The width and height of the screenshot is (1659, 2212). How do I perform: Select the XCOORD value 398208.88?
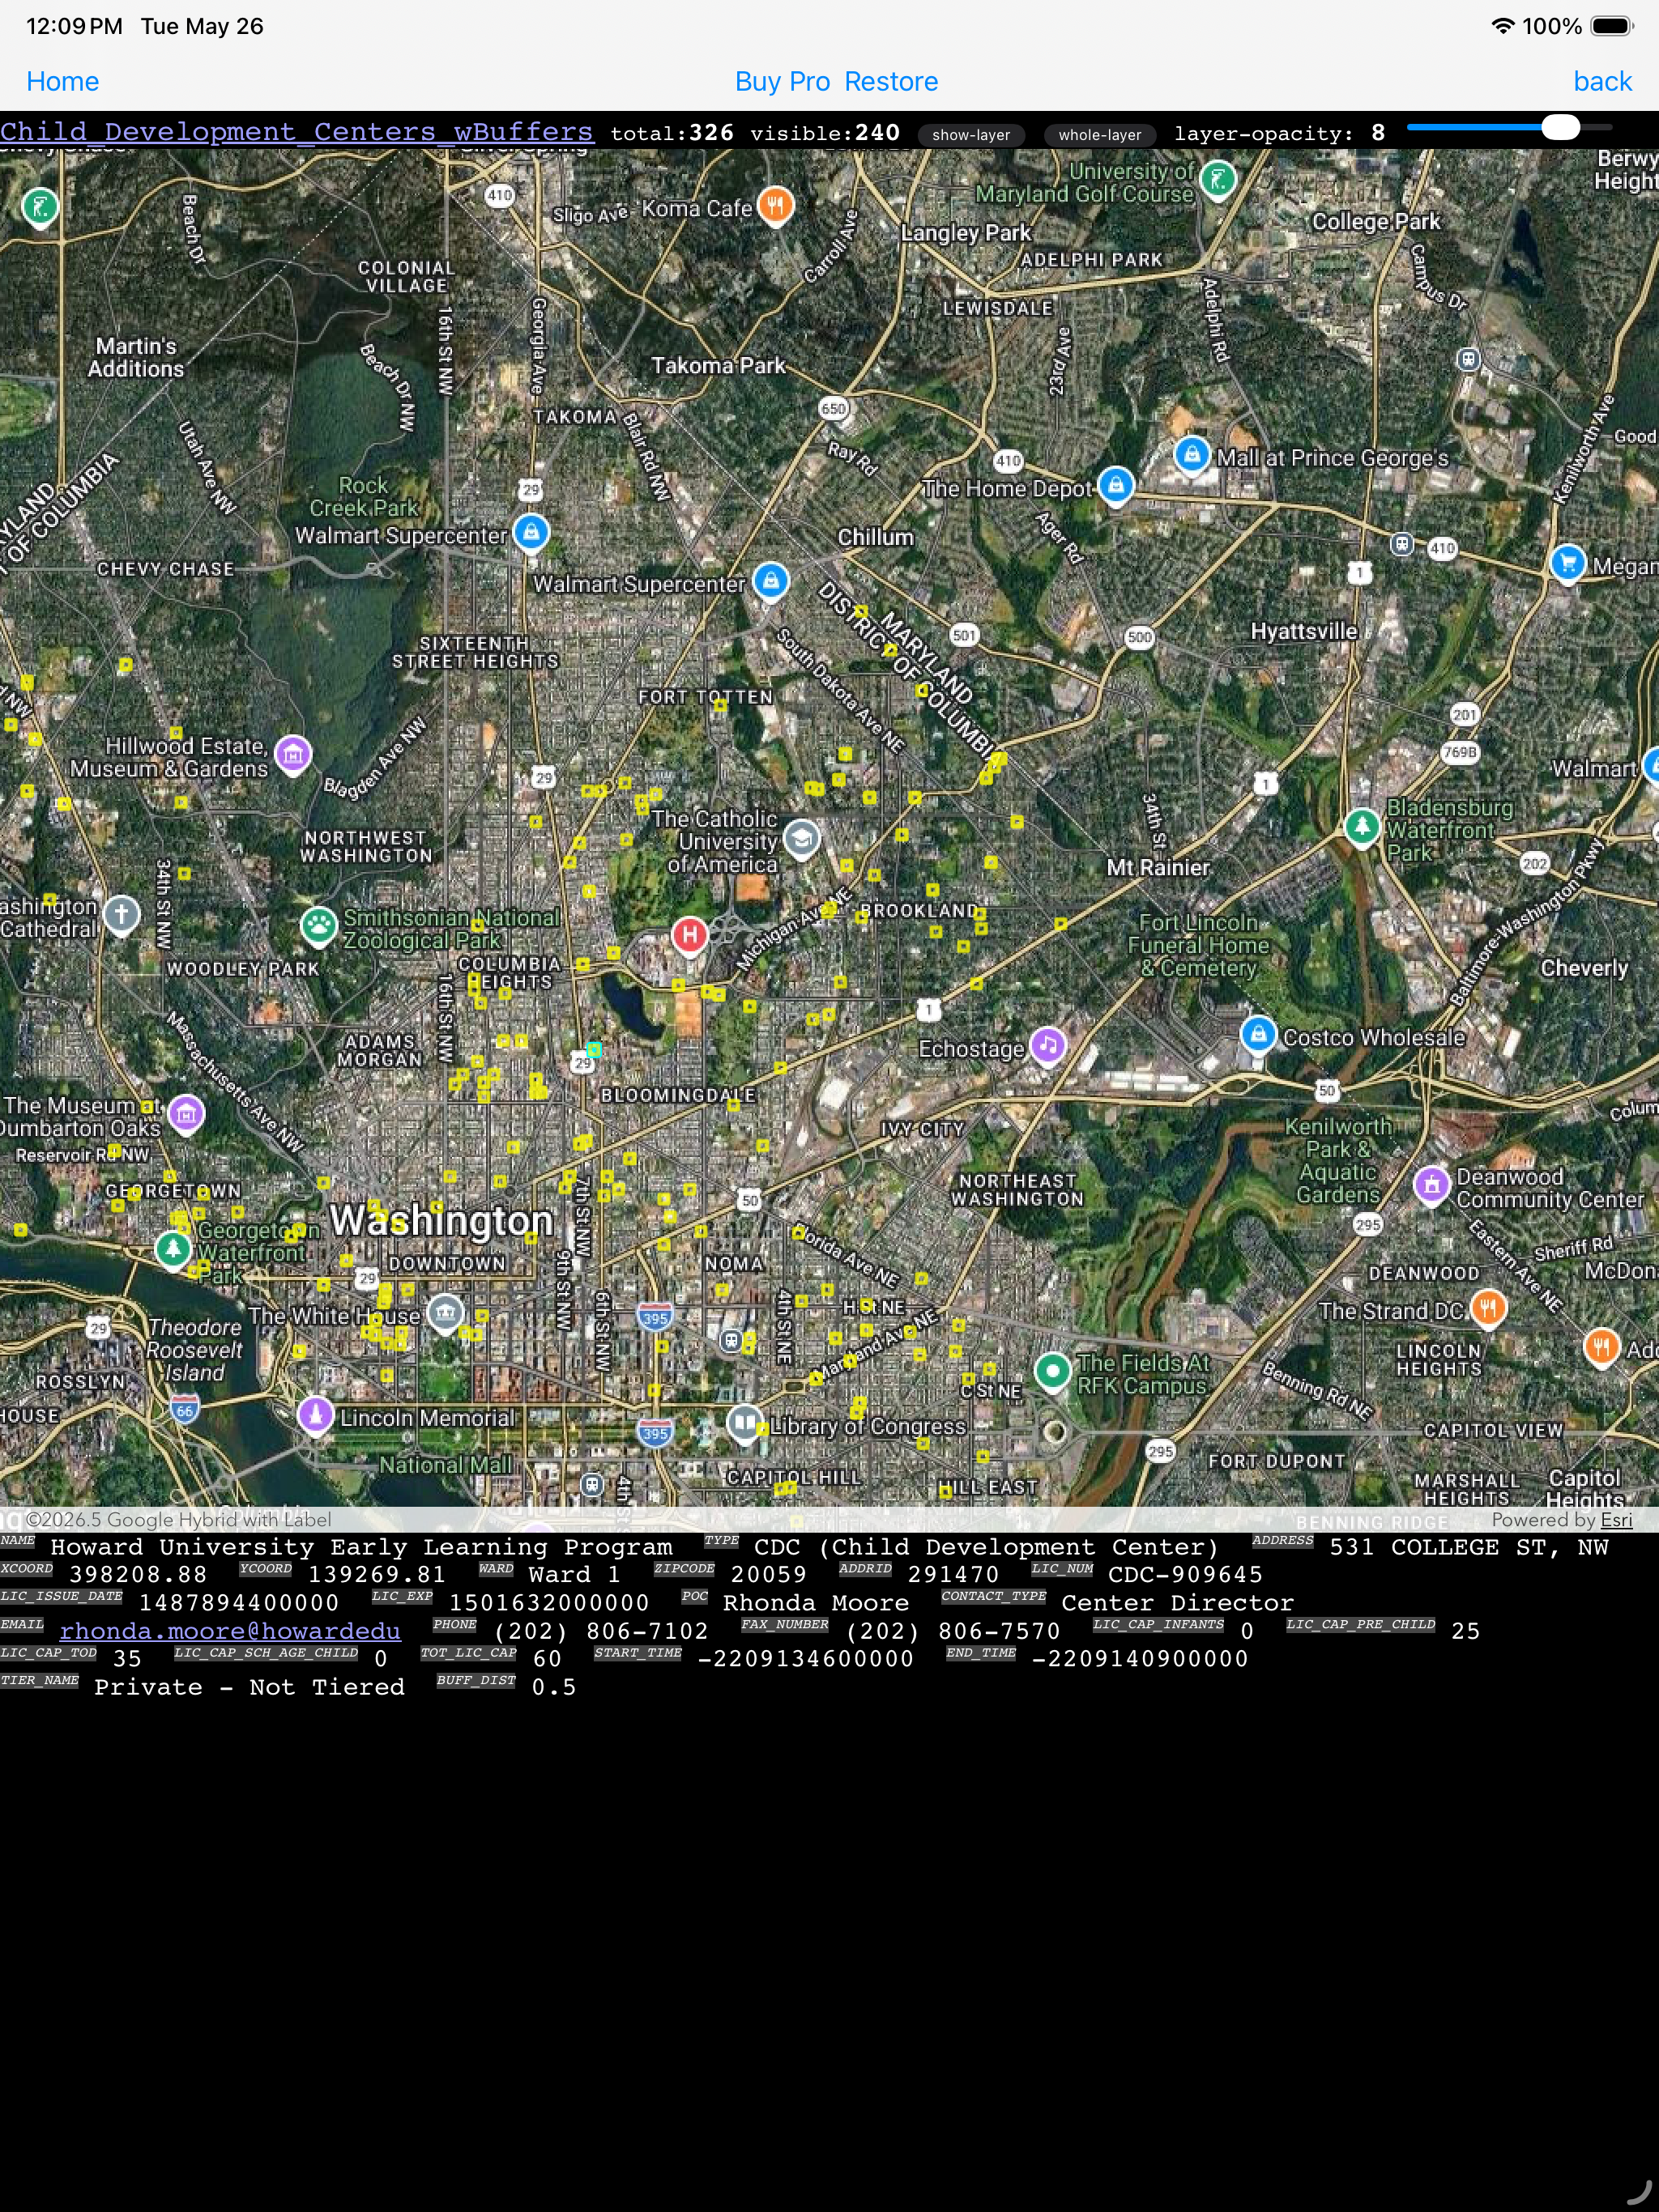tap(138, 1574)
